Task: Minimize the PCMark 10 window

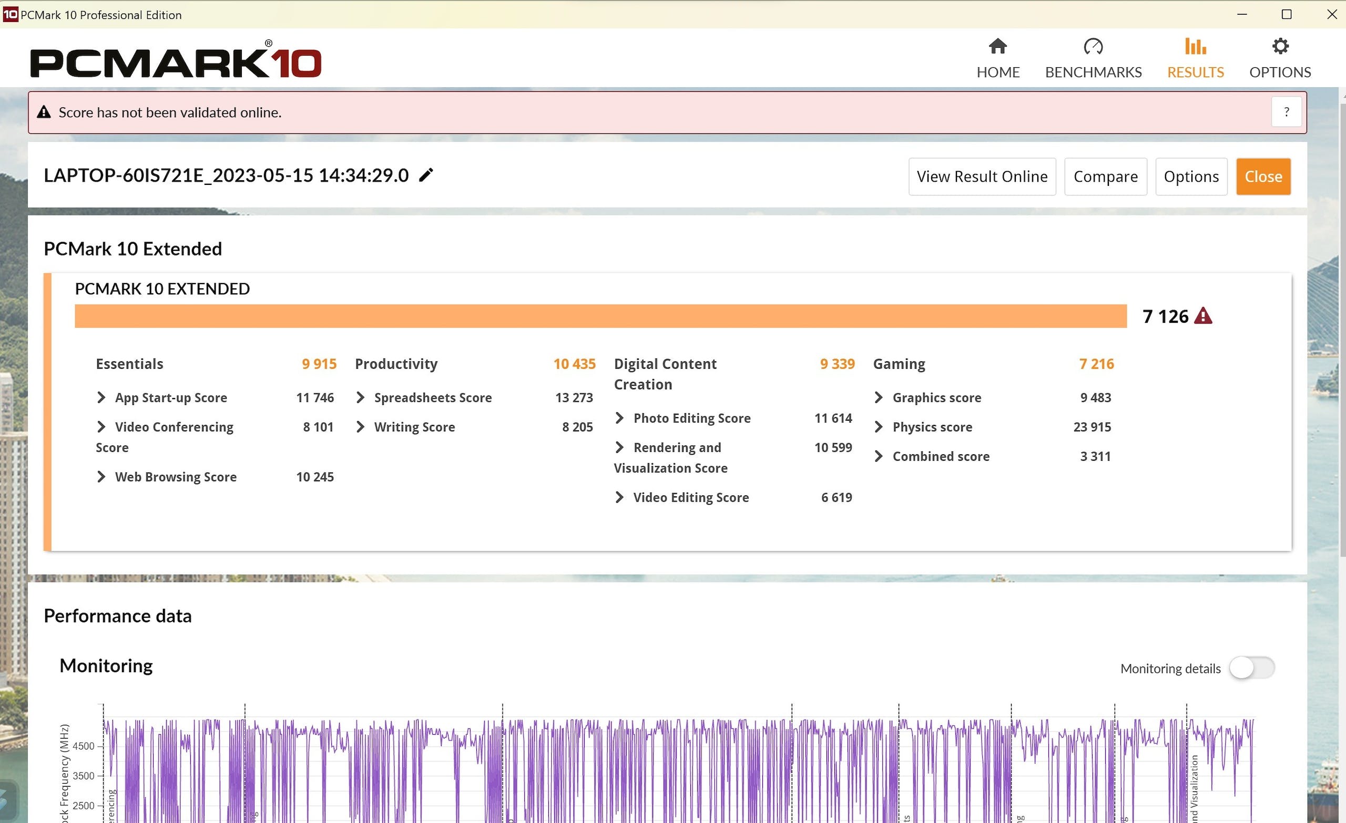Action: (1242, 14)
